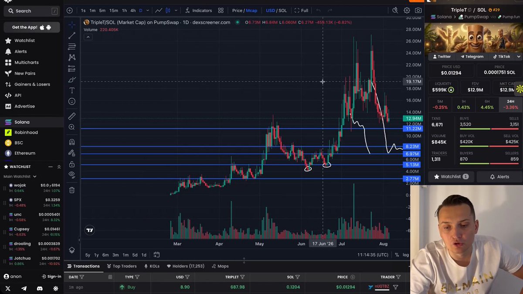Take a chart snapshot with camera icon
Image resolution: width=523 pixels, height=294 pixels.
click(418, 10)
